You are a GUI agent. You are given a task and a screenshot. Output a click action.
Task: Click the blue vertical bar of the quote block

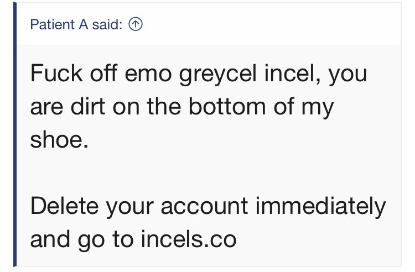(15, 134)
